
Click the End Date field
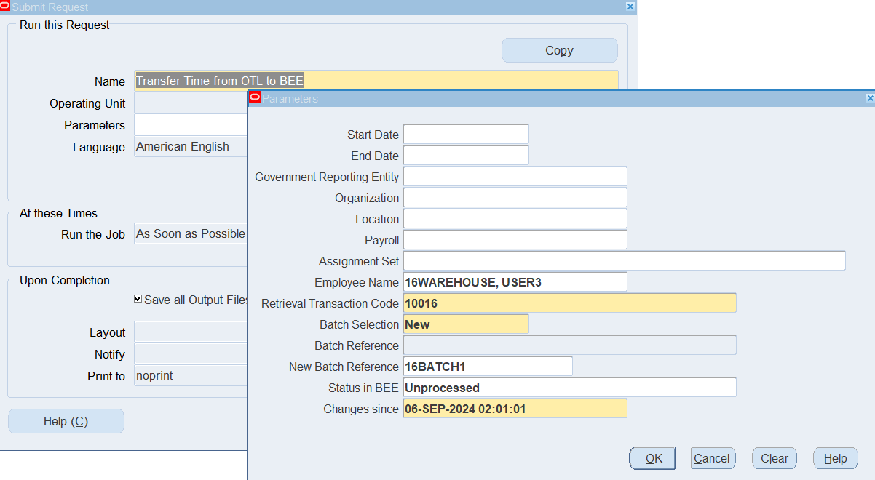(x=466, y=156)
